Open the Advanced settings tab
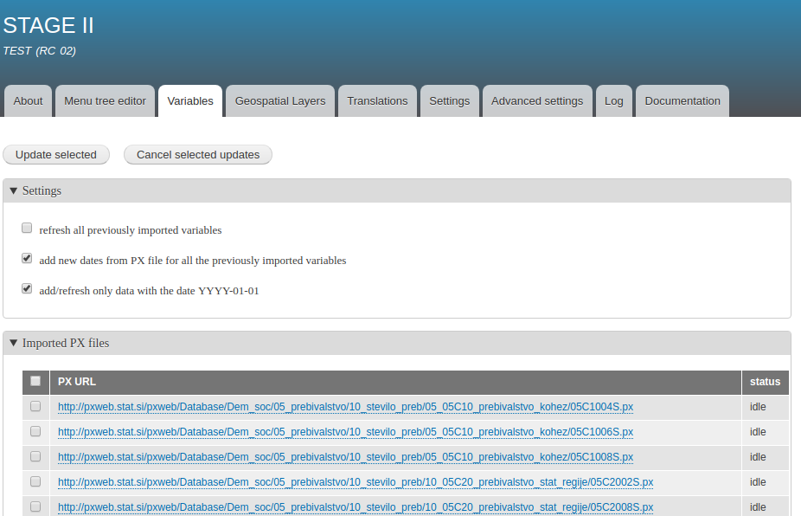The height and width of the screenshot is (516, 801). 537,100
